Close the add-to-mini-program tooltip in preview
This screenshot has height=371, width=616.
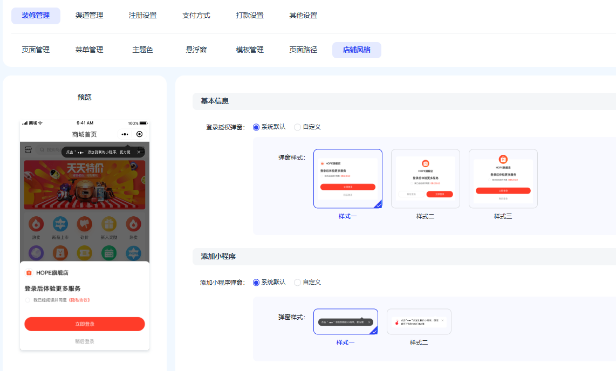click(x=139, y=152)
